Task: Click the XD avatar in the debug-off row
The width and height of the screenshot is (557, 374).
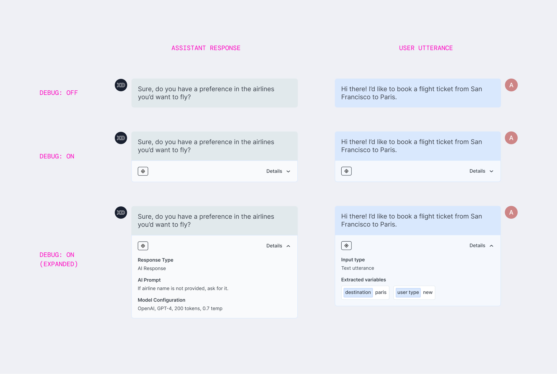Action: pyautogui.click(x=121, y=85)
